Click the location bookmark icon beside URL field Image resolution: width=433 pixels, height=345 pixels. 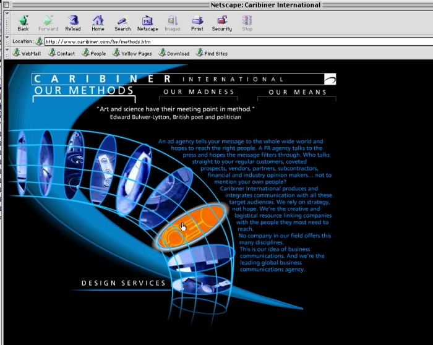click(39, 41)
